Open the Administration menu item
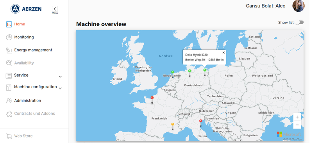 coord(28,100)
